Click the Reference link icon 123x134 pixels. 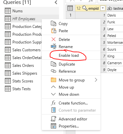point(54,71)
